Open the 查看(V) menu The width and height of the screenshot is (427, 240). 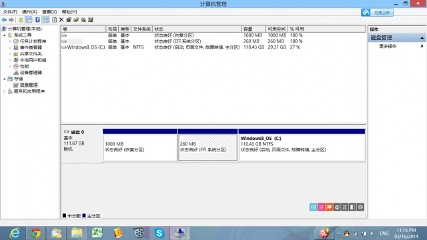[49, 12]
